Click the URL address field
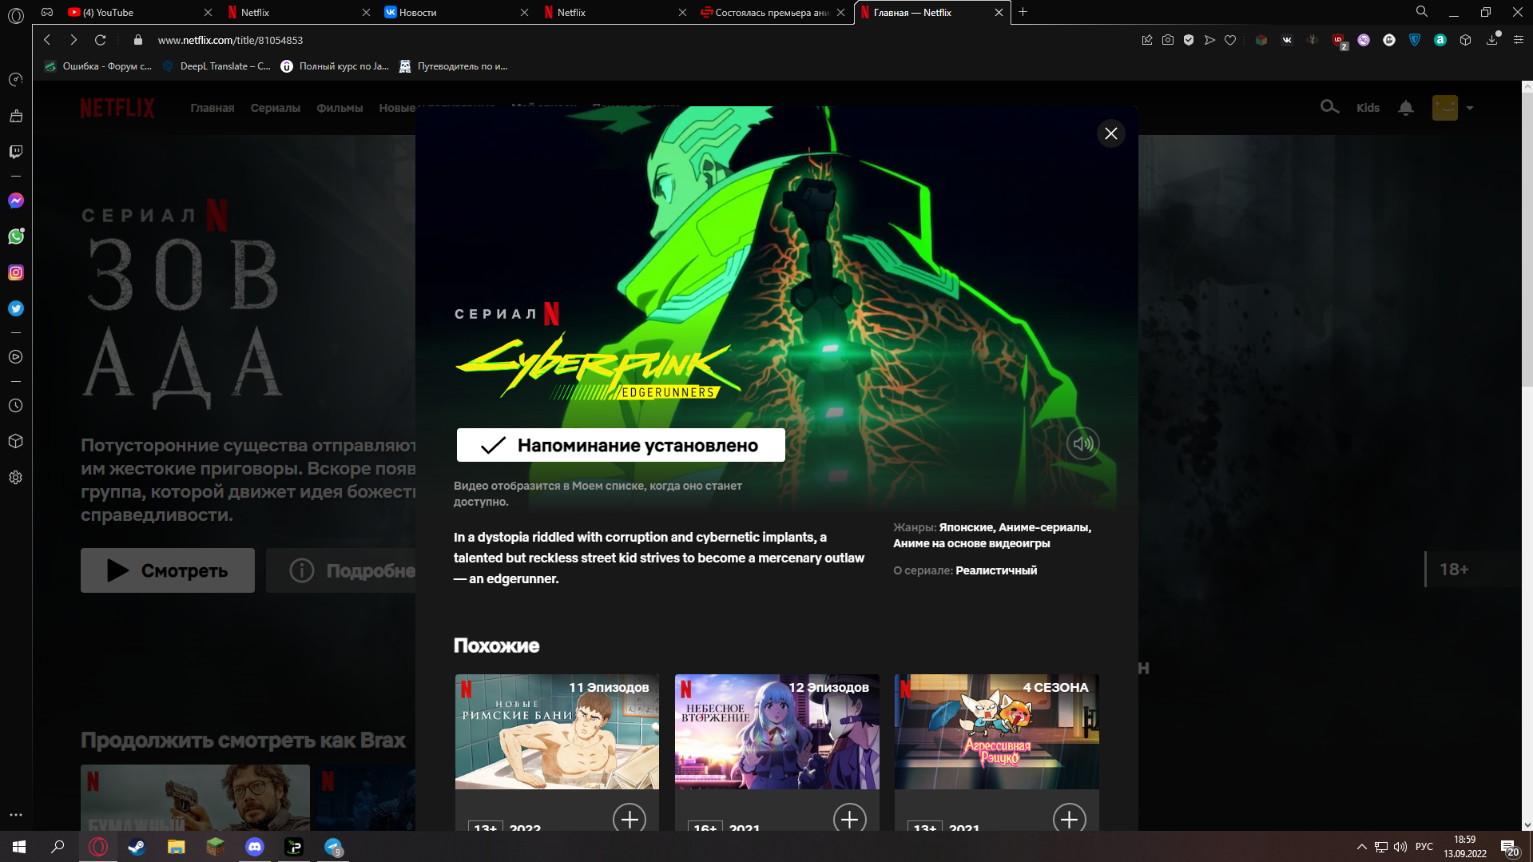 click(631, 40)
